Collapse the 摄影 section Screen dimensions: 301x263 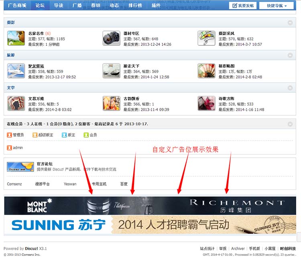[x=290, y=22]
